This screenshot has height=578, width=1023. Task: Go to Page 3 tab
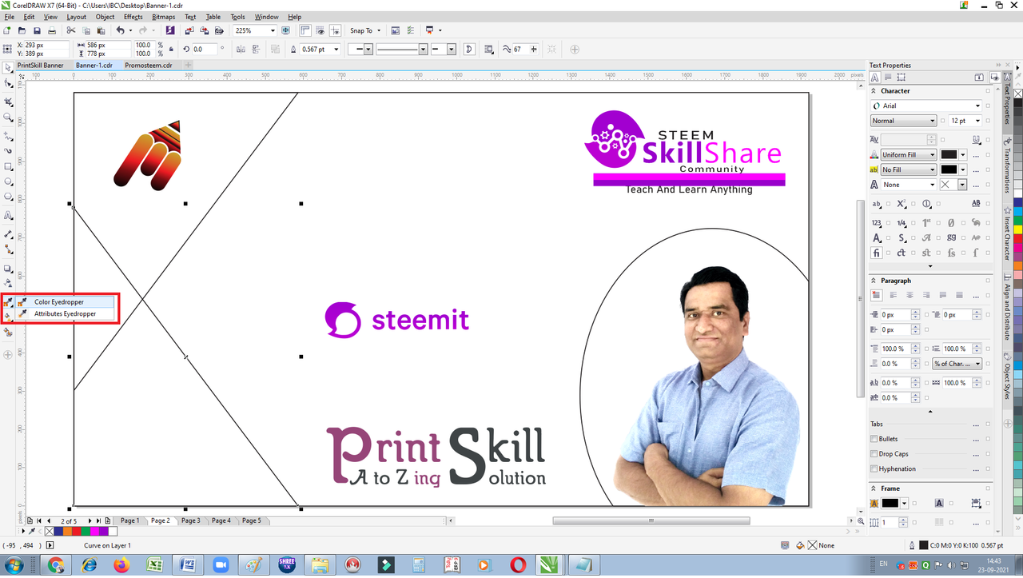point(190,520)
